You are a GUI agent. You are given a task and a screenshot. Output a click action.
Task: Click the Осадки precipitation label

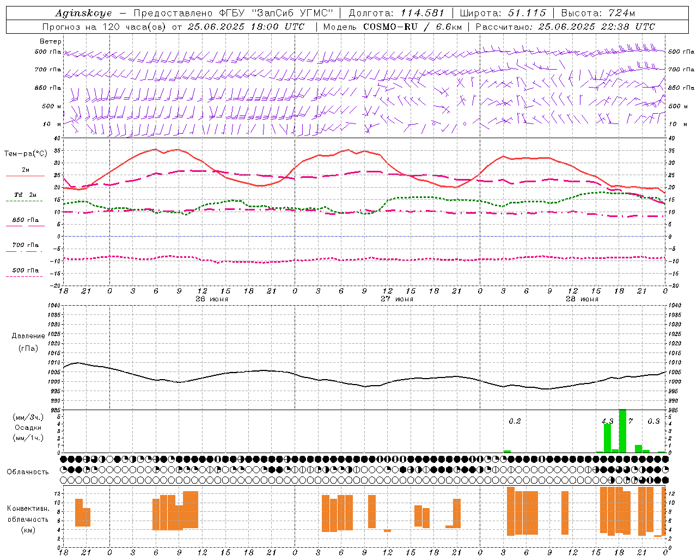tap(28, 428)
